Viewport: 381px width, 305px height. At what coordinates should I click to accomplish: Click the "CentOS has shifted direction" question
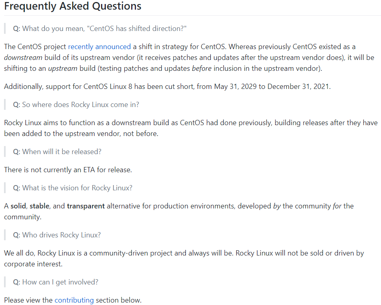point(100,29)
